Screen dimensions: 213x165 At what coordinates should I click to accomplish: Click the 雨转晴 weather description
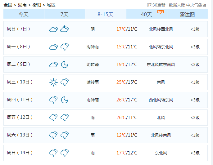click(x=93, y=100)
